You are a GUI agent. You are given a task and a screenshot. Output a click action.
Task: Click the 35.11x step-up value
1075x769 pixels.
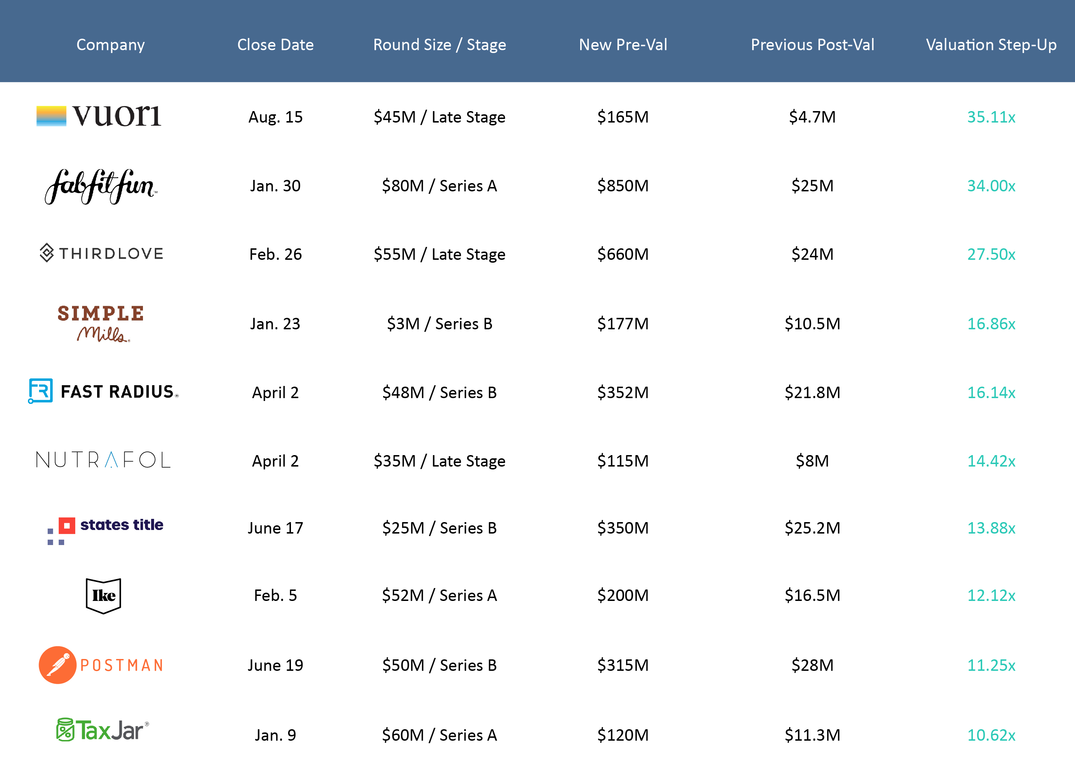pos(991,117)
